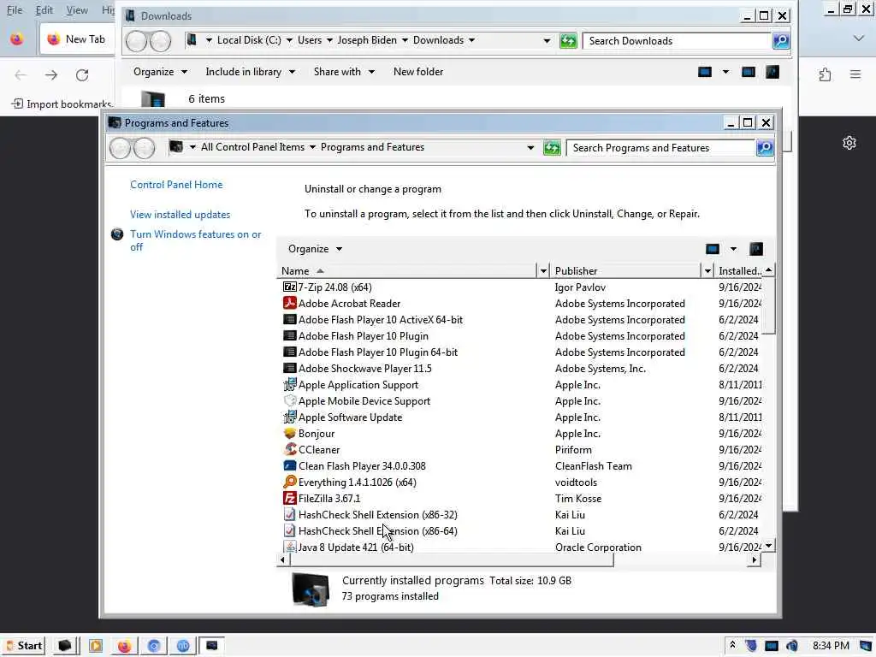Click the Adobe Acrobat Reader icon
This screenshot has width=876, height=657.
pyautogui.click(x=289, y=304)
